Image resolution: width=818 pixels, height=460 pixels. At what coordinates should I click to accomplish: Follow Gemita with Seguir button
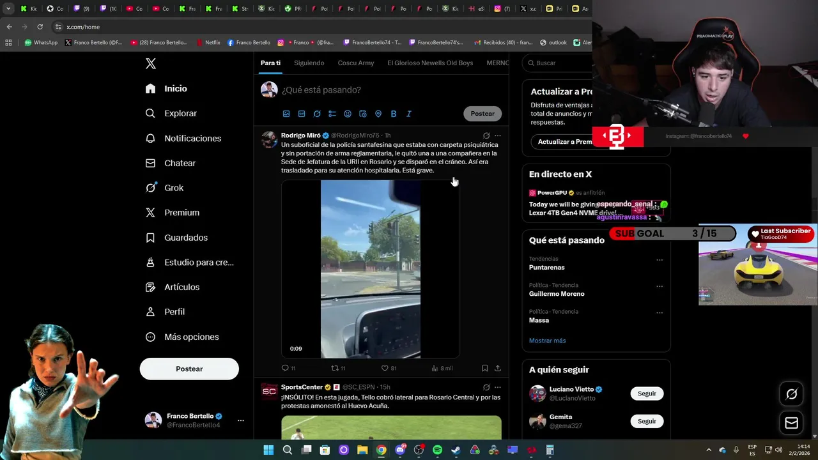647,421
